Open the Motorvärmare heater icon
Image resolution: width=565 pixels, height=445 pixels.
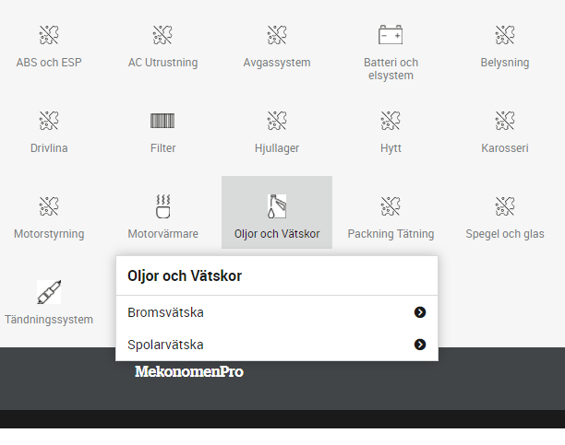click(x=162, y=206)
